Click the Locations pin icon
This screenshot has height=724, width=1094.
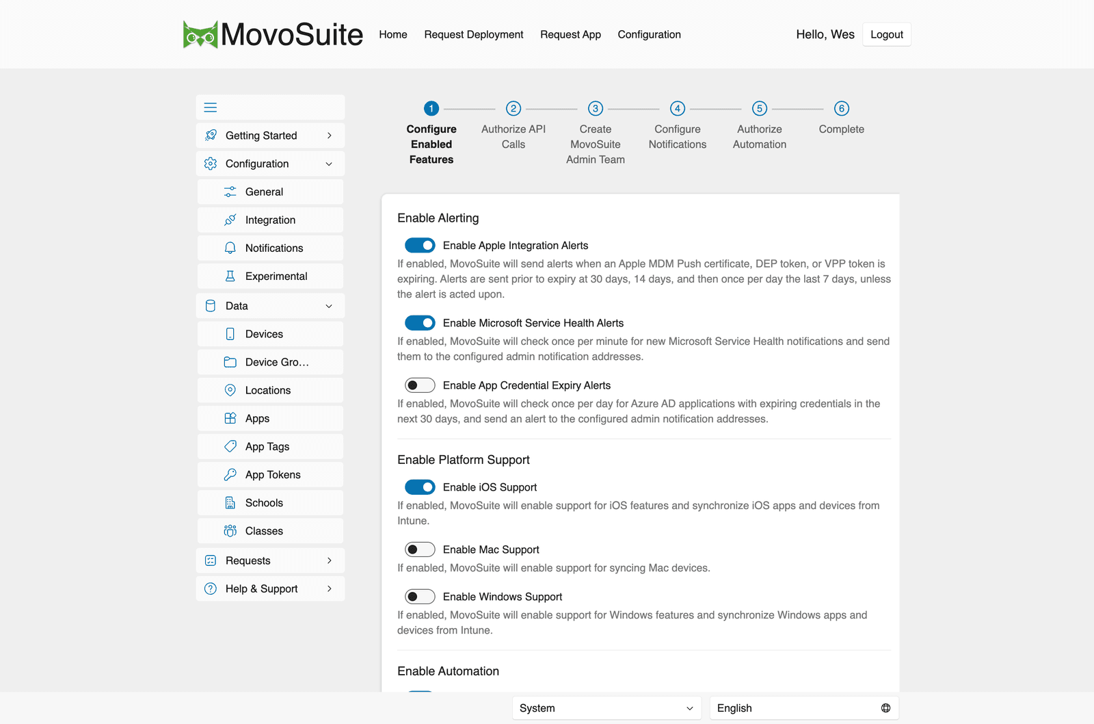(230, 390)
